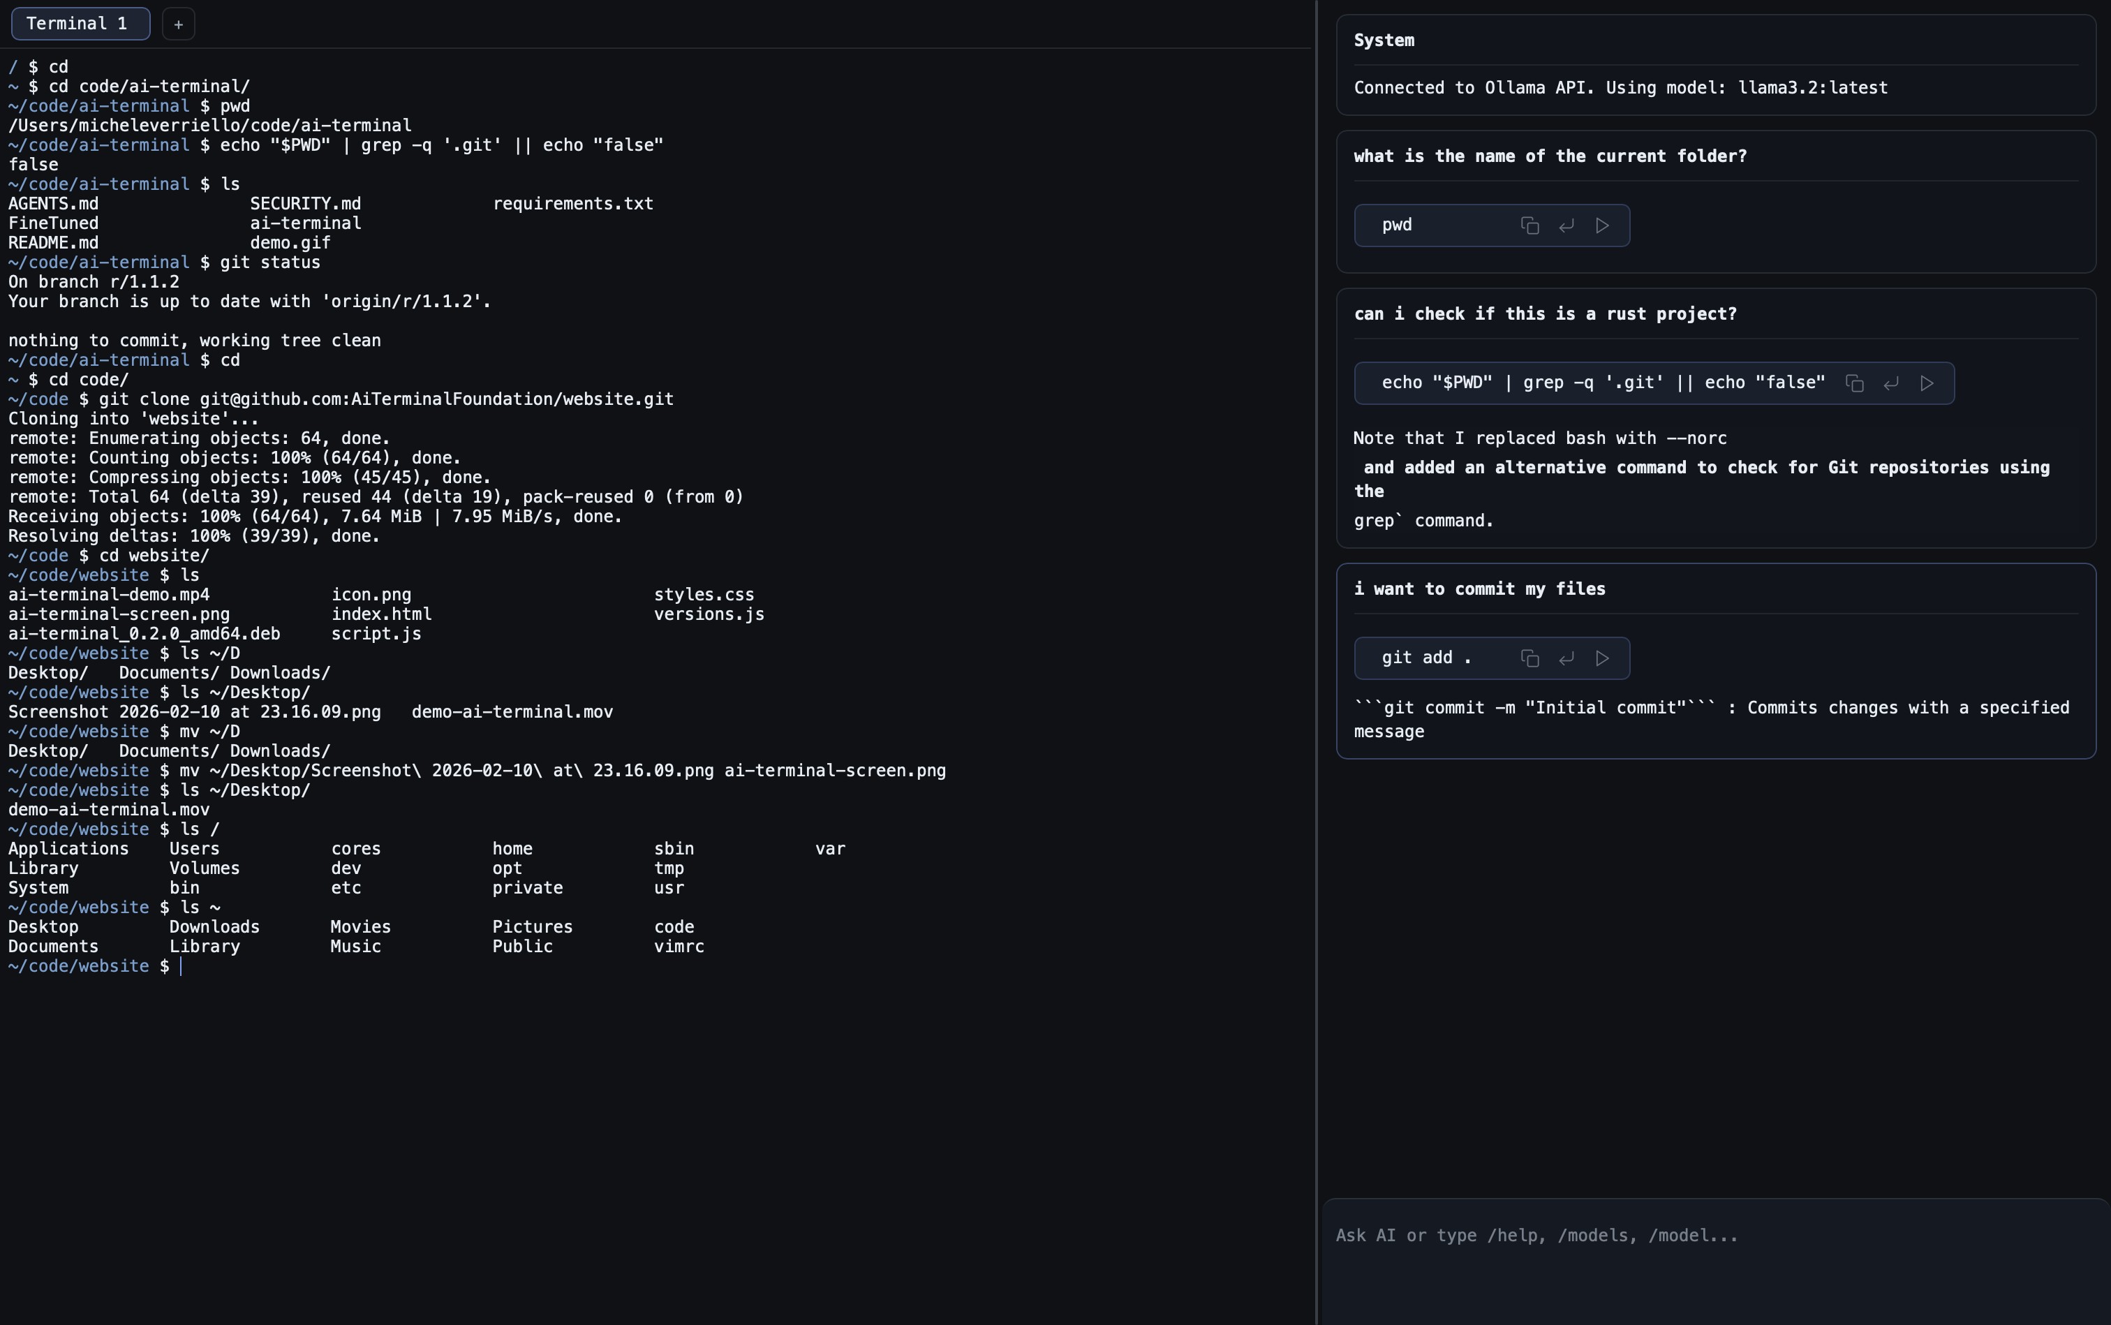Click index.html in website listing
Screen dimensions: 2111x1325
tap(381, 614)
